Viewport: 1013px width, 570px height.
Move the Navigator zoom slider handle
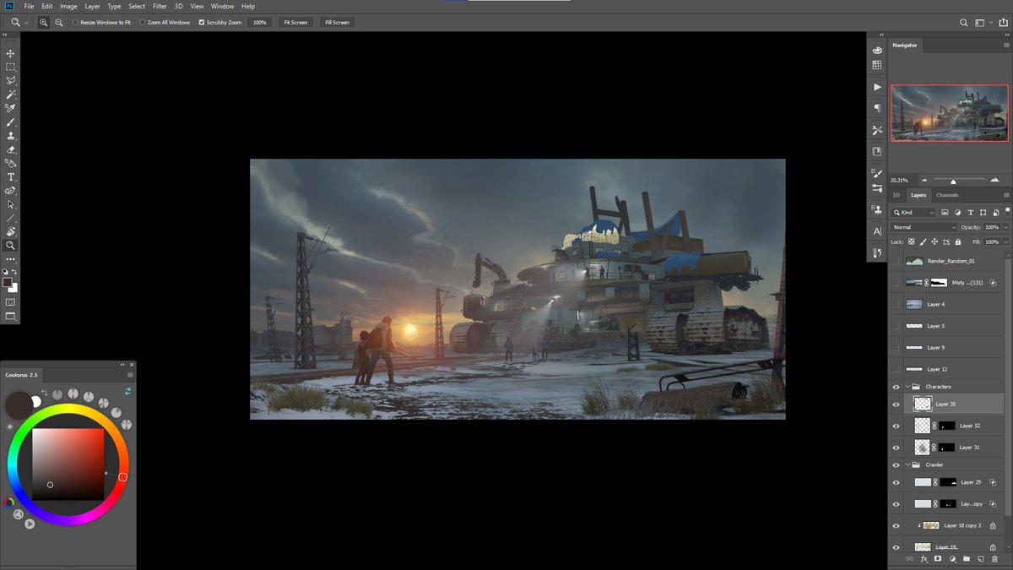pyautogui.click(x=953, y=181)
